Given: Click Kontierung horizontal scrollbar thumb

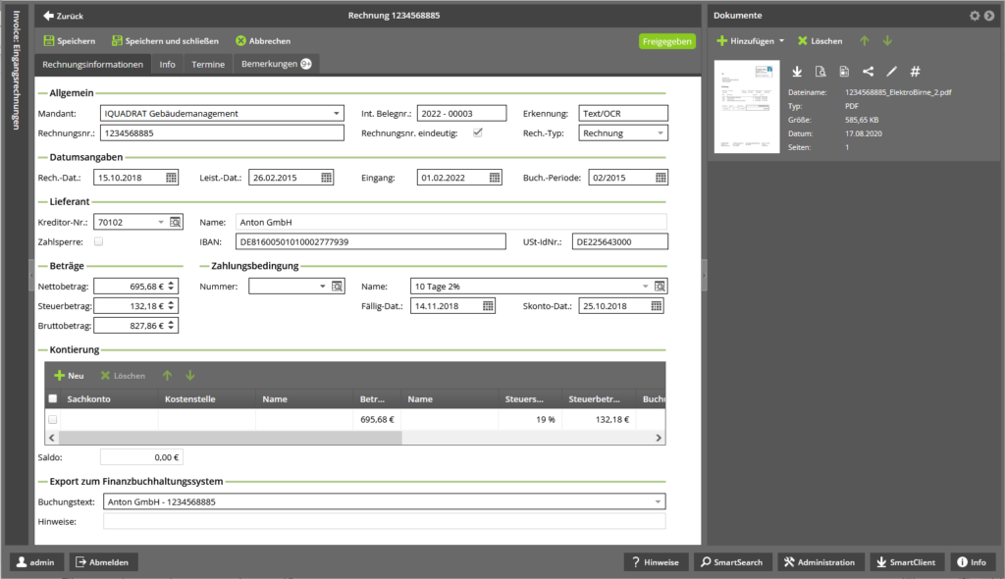Looking at the screenshot, I should click(x=230, y=438).
